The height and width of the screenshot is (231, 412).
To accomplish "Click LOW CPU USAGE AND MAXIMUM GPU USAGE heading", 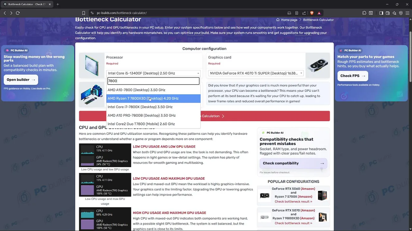I will 169,179.
